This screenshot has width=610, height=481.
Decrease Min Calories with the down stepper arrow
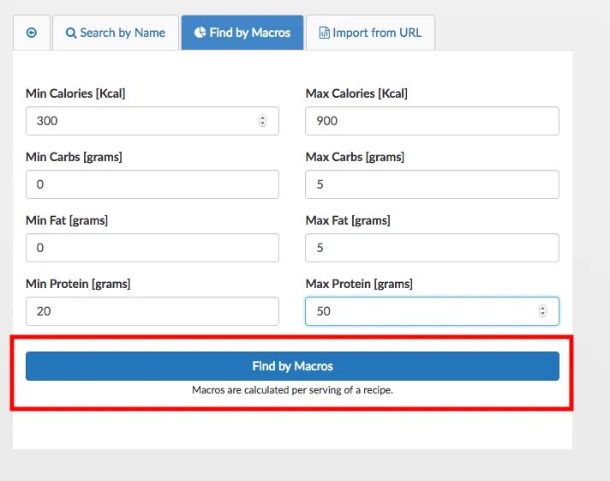tap(262, 124)
